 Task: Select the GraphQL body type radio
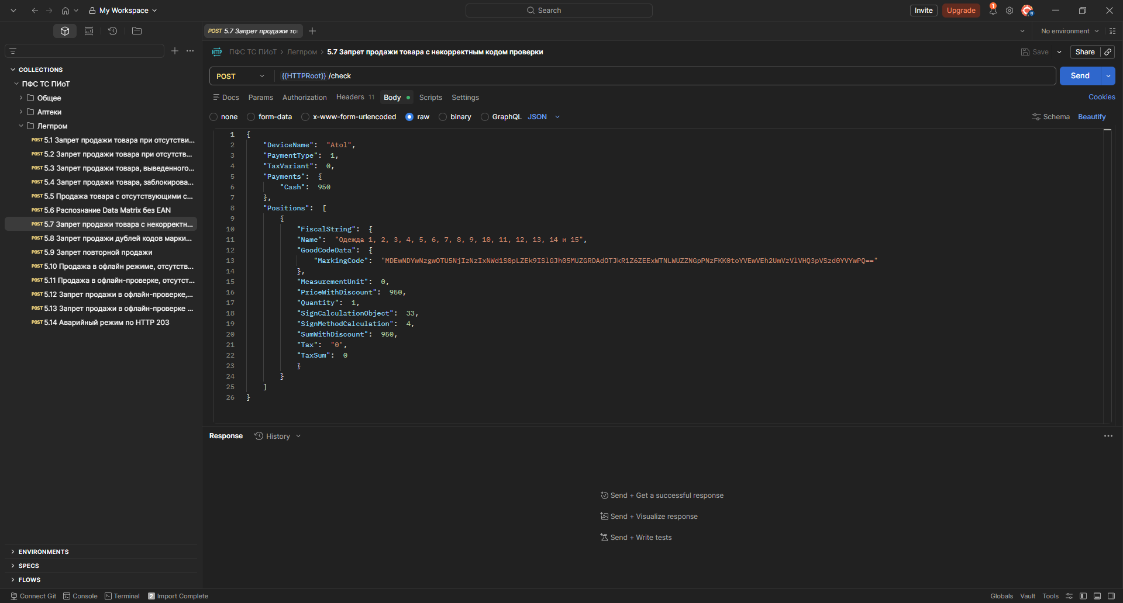484,117
